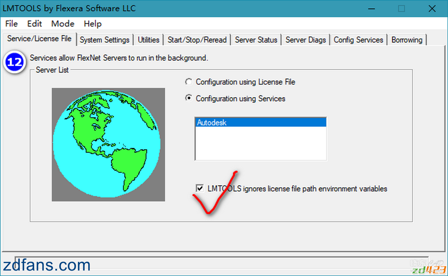The image size is (448, 276).
Task: Open the File menu
Action: coord(11,24)
